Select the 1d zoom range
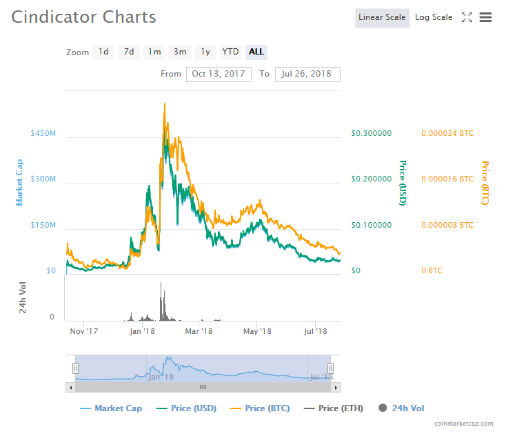The height and width of the screenshot is (445, 517). pyautogui.click(x=103, y=52)
